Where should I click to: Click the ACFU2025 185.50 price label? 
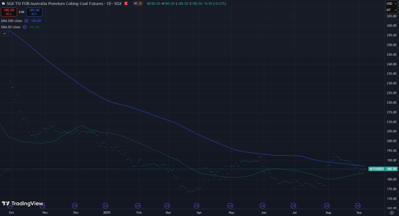pyautogui.click(x=383, y=169)
